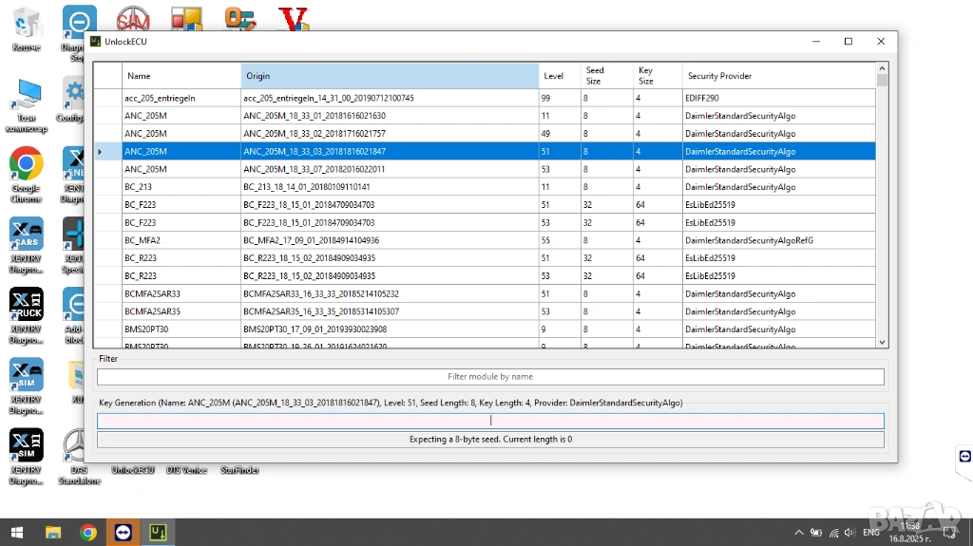This screenshot has height=546, width=973.
Task: Click the TeamViewer icon in the taskbar
Action: tap(122, 533)
